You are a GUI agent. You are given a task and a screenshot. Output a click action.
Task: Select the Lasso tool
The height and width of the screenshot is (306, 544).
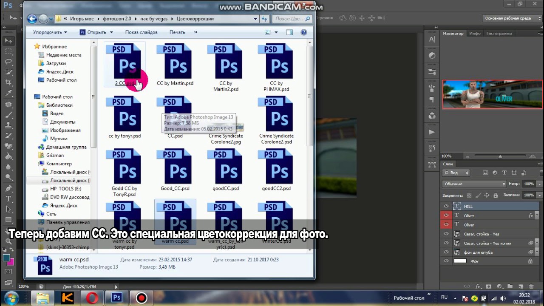[8, 62]
